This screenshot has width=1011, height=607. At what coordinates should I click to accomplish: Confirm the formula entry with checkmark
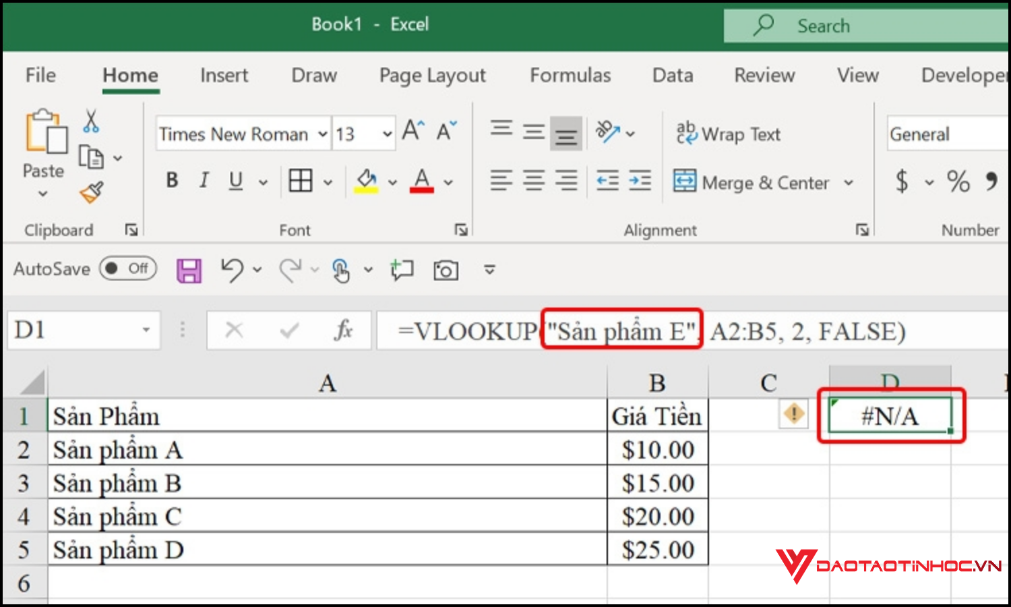tap(290, 330)
